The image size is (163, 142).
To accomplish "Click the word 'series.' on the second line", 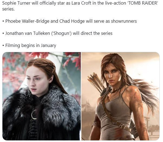I will tap(8, 9).
